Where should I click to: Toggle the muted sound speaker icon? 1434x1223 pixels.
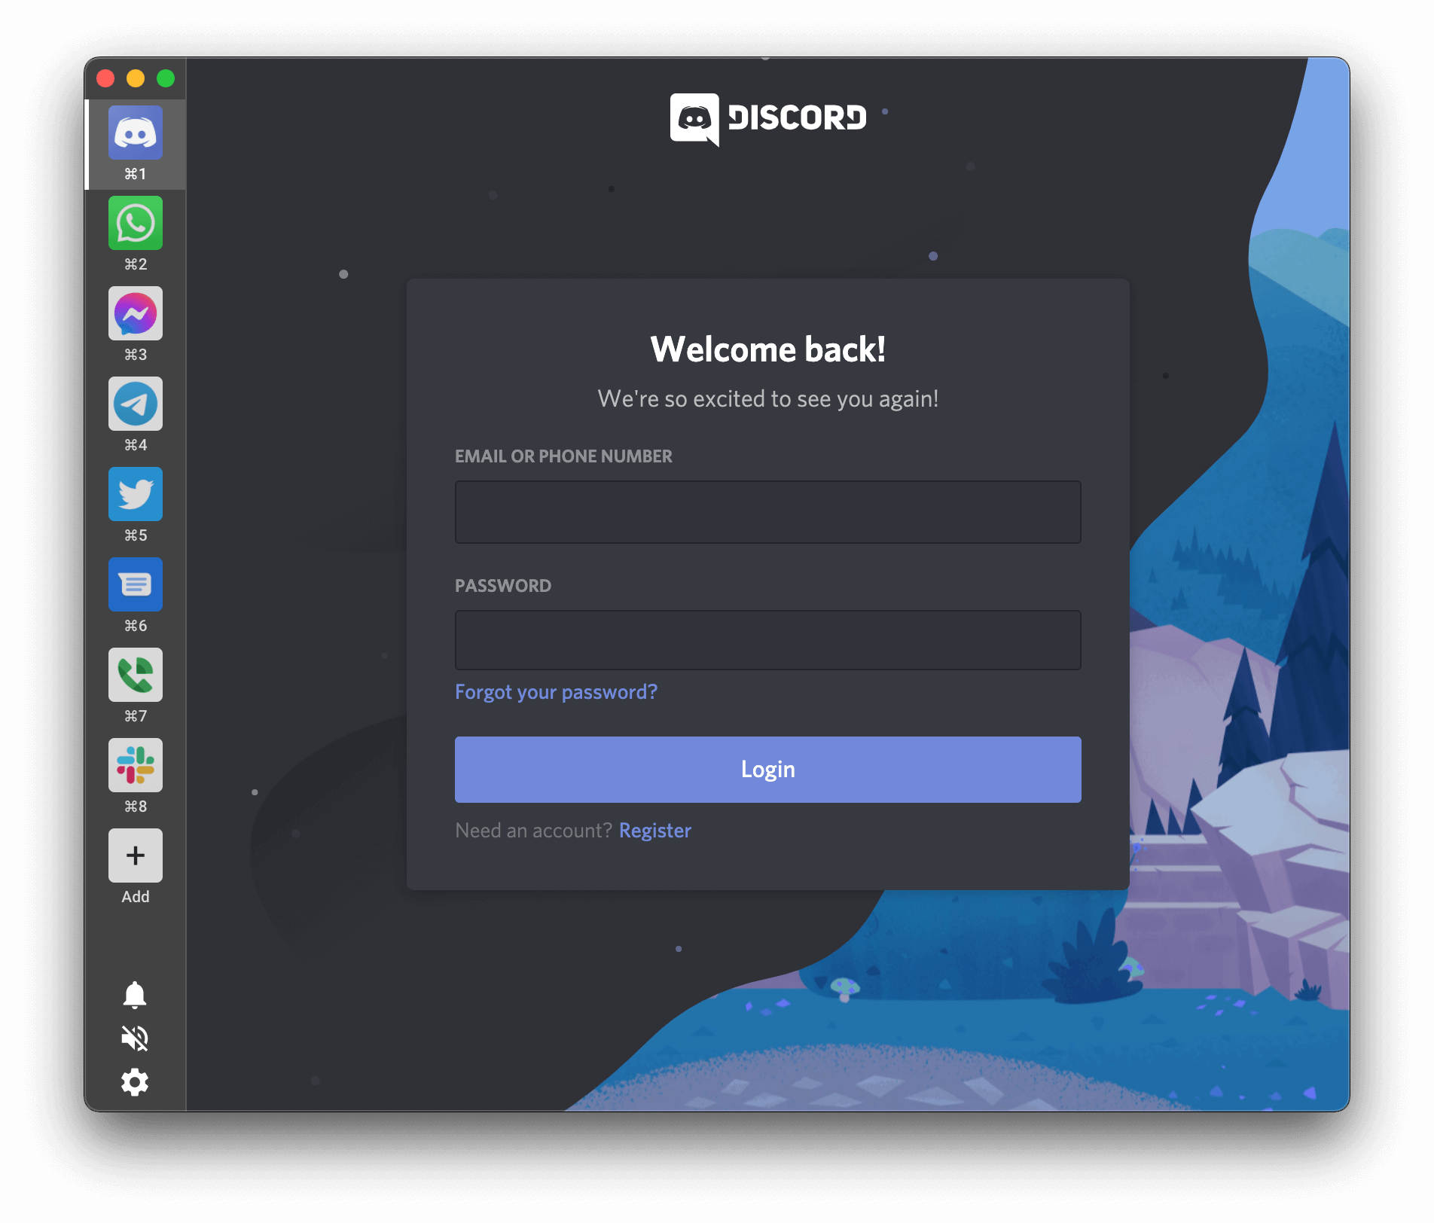click(x=135, y=1038)
